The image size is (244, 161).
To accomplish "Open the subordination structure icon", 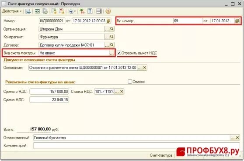I will (x=90, y=11).
